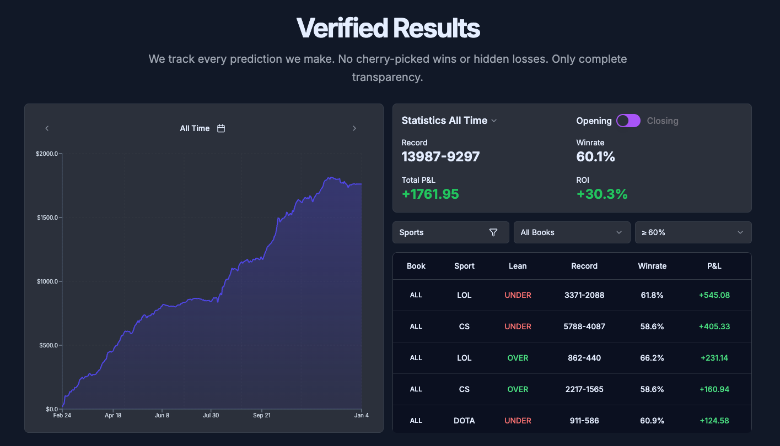Go to previous chart period arrow

(47, 128)
